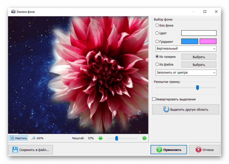Image resolution: width=229 pixels, height=164 pixels.
Task: Click Выделить другую область refresh button
Action: pos(186,109)
